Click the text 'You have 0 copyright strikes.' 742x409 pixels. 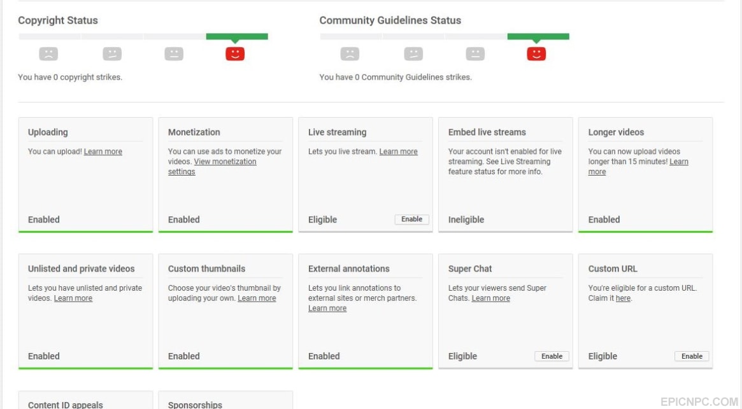coord(70,77)
